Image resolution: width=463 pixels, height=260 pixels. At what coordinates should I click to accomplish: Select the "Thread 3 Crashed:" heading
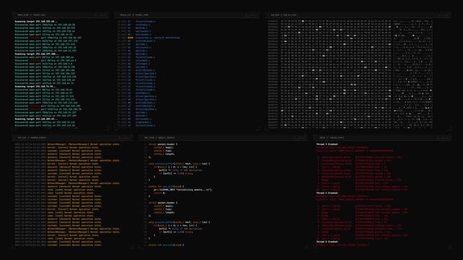[327, 144]
